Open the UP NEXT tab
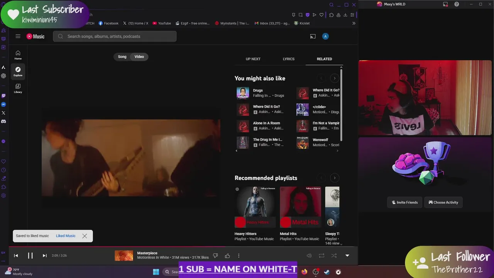This screenshot has height=278, width=494. (253, 59)
